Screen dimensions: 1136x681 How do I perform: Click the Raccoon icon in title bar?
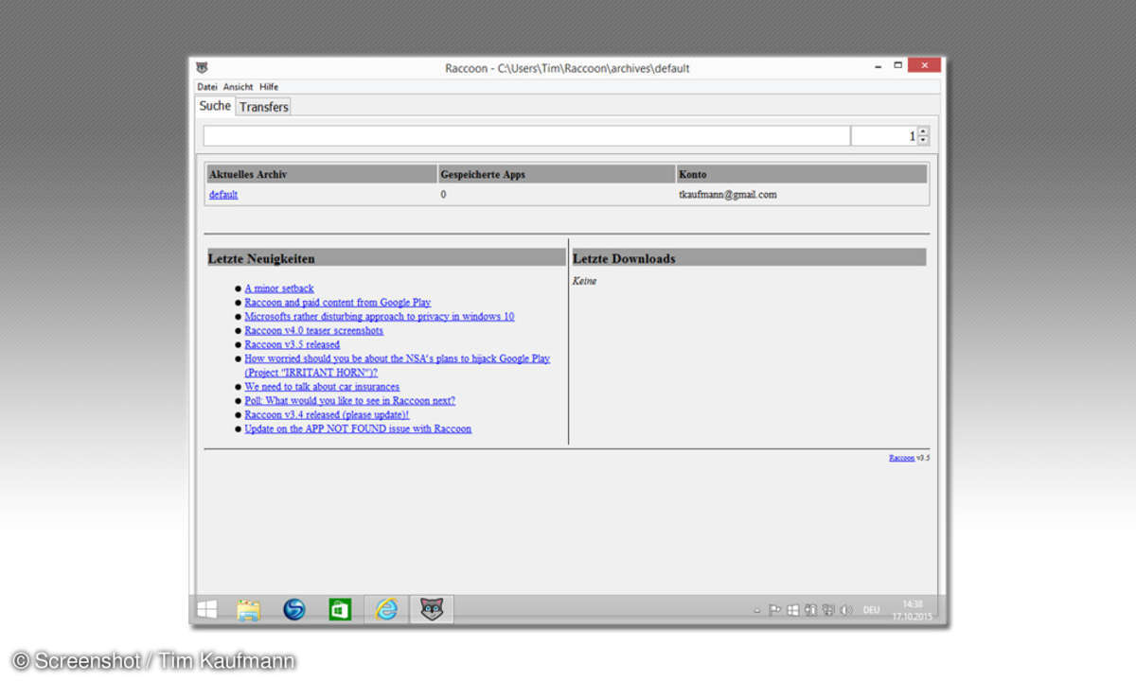click(202, 67)
